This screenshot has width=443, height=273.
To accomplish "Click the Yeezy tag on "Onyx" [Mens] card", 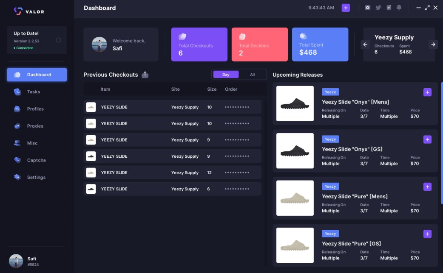I will click(x=330, y=92).
